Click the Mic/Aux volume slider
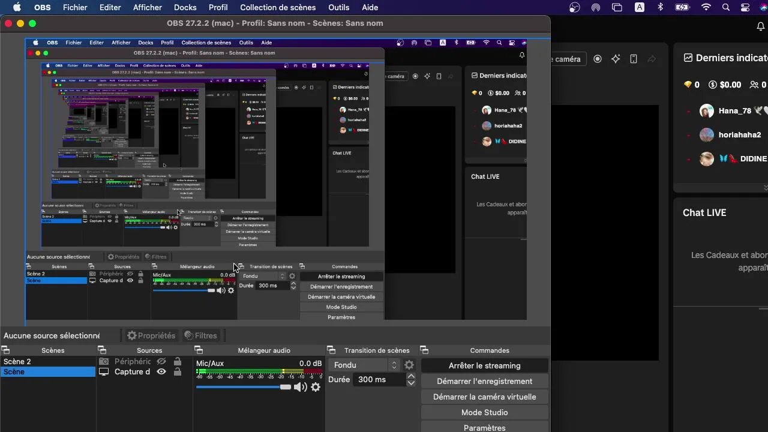The width and height of the screenshot is (768, 432). click(243, 387)
